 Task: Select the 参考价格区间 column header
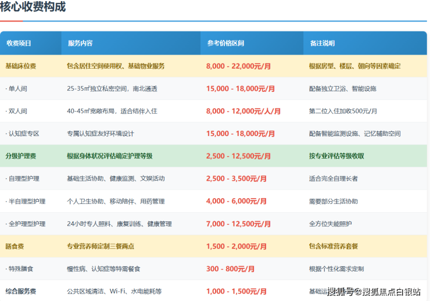(225, 44)
